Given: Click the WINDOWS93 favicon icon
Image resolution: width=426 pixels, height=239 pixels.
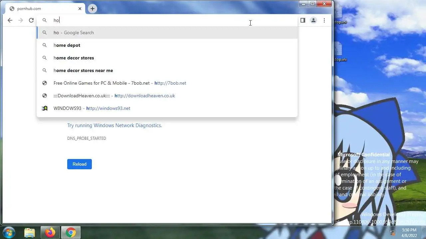Looking at the screenshot, I should tap(45, 108).
